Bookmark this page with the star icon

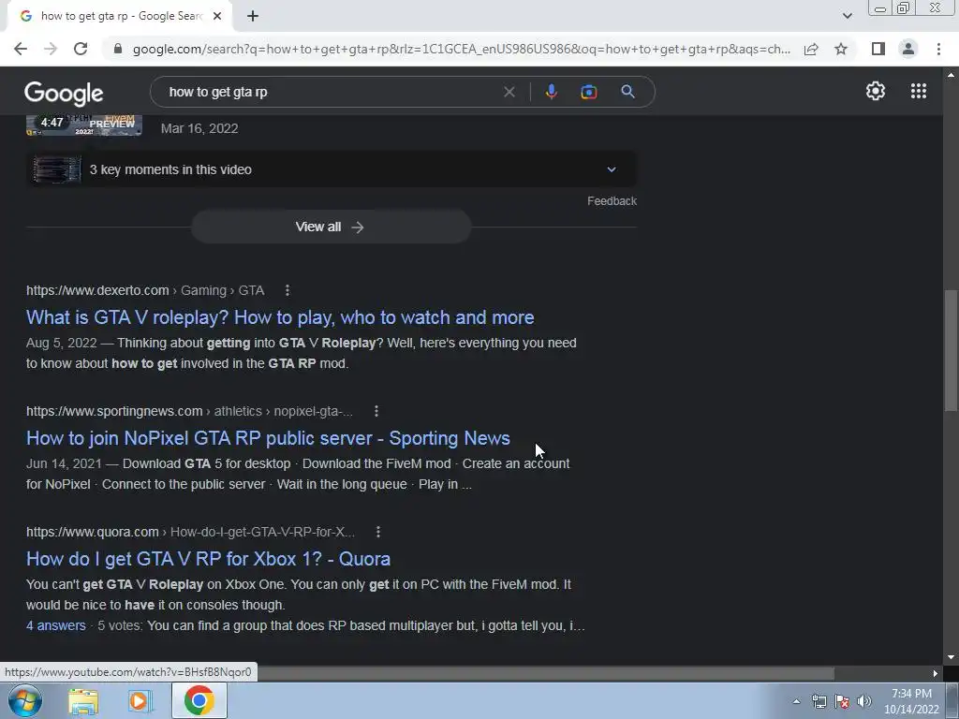(x=841, y=49)
